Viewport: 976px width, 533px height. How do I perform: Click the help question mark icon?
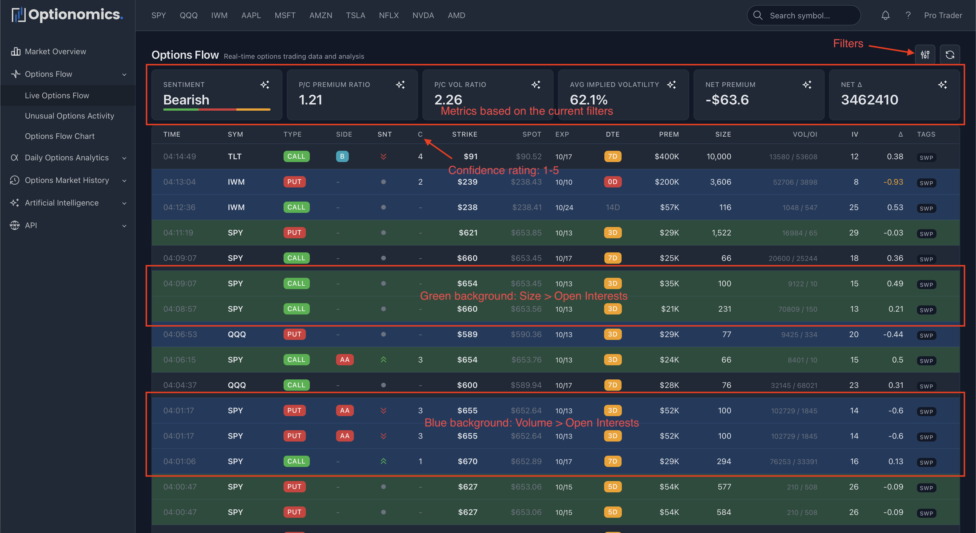click(x=908, y=15)
